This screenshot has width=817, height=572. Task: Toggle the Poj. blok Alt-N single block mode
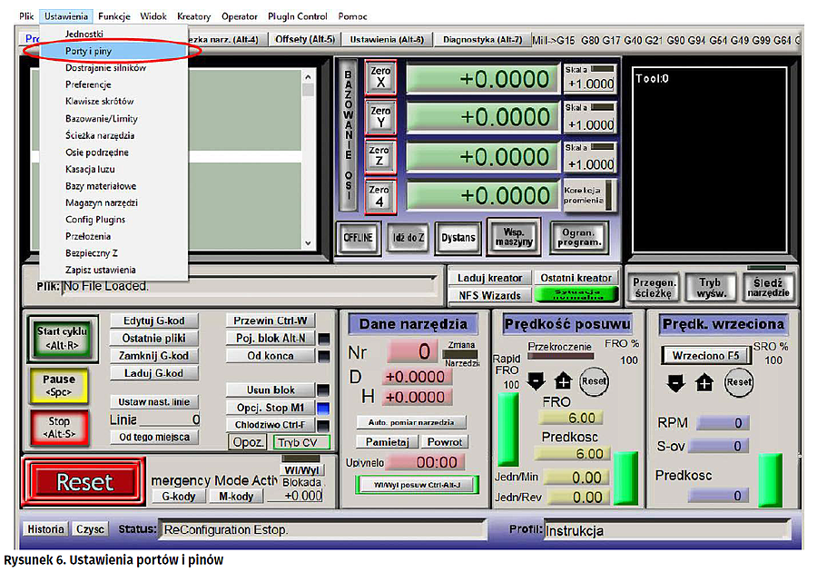tap(270, 338)
